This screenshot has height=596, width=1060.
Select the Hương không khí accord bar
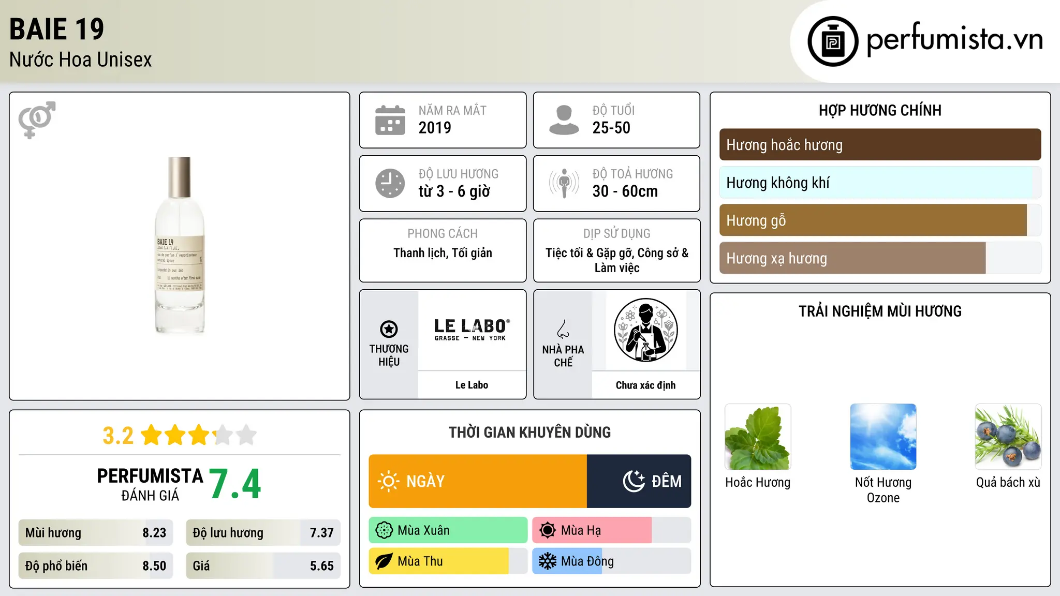(880, 183)
